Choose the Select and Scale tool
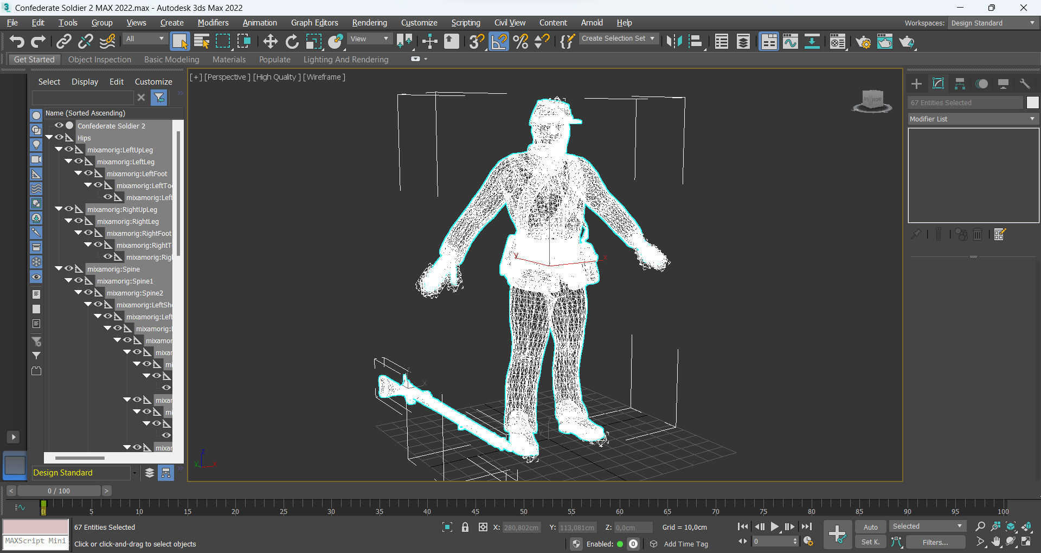The image size is (1041, 553). pos(314,41)
